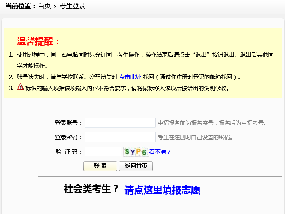The width and height of the screenshot is (285, 214).
Task: Select the 考生登录 breadcrumb item
Action: tap(72, 6)
